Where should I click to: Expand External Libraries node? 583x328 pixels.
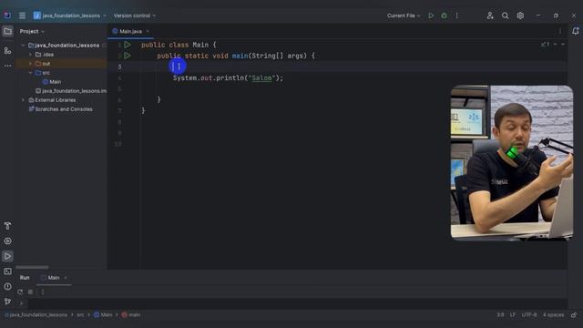[x=23, y=100]
